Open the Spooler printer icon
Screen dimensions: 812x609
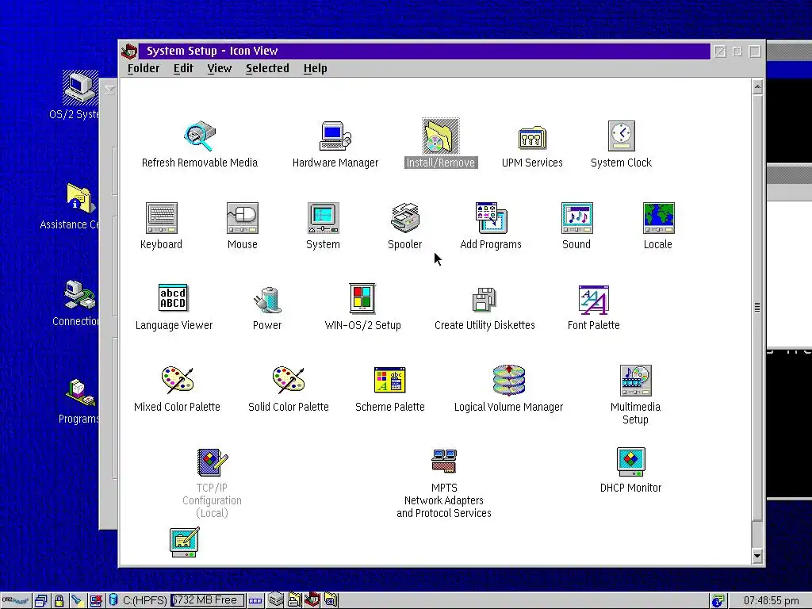(405, 218)
